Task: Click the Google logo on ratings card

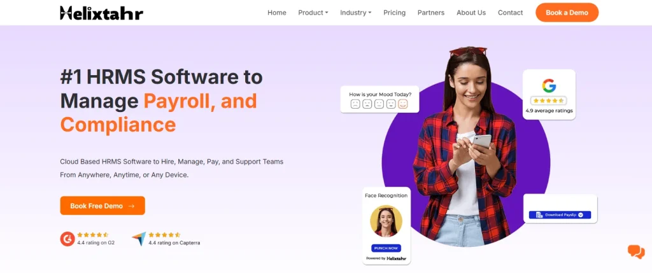Action: 549,86
